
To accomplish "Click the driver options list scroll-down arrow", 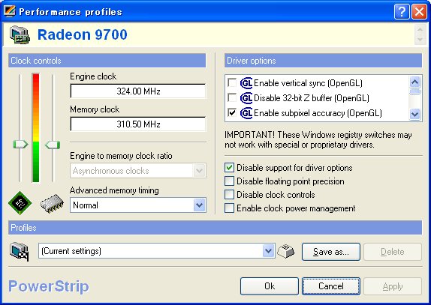I will pos(414,114).
